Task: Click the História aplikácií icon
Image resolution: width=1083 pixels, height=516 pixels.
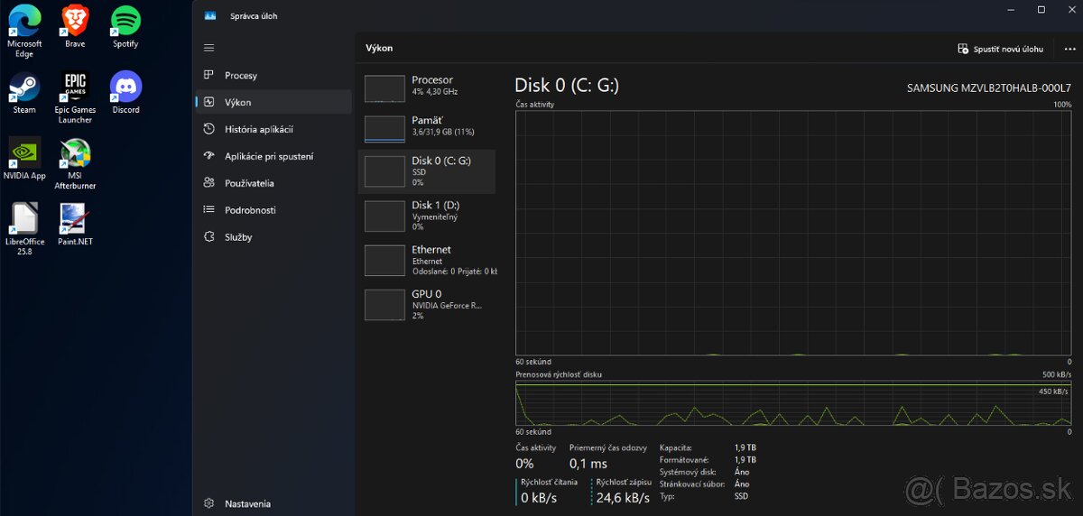Action: coord(208,129)
